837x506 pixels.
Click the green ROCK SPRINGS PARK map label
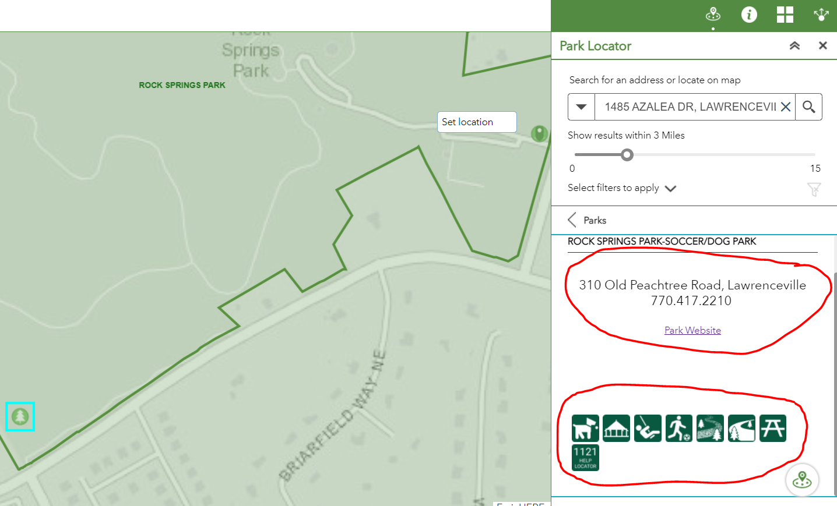click(182, 85)
